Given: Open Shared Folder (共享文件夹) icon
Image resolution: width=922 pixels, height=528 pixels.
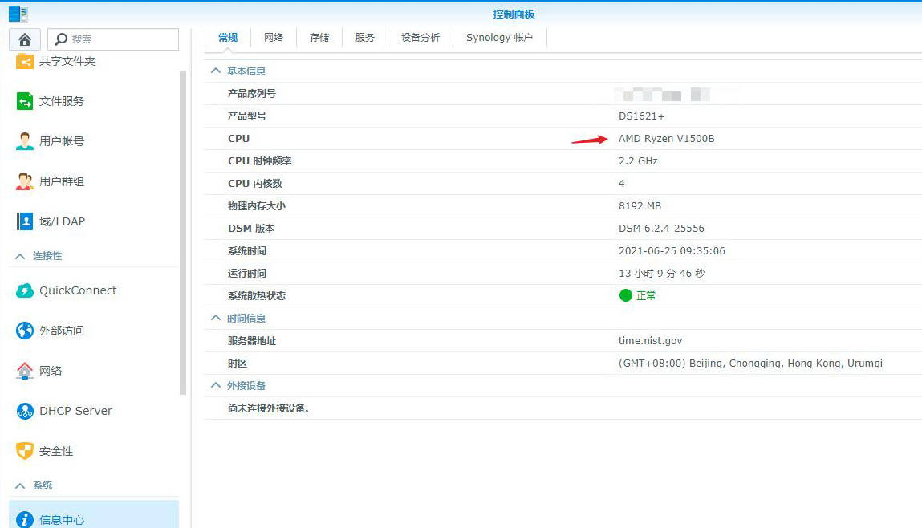Looking at the screenshot, I should point(25,62).
